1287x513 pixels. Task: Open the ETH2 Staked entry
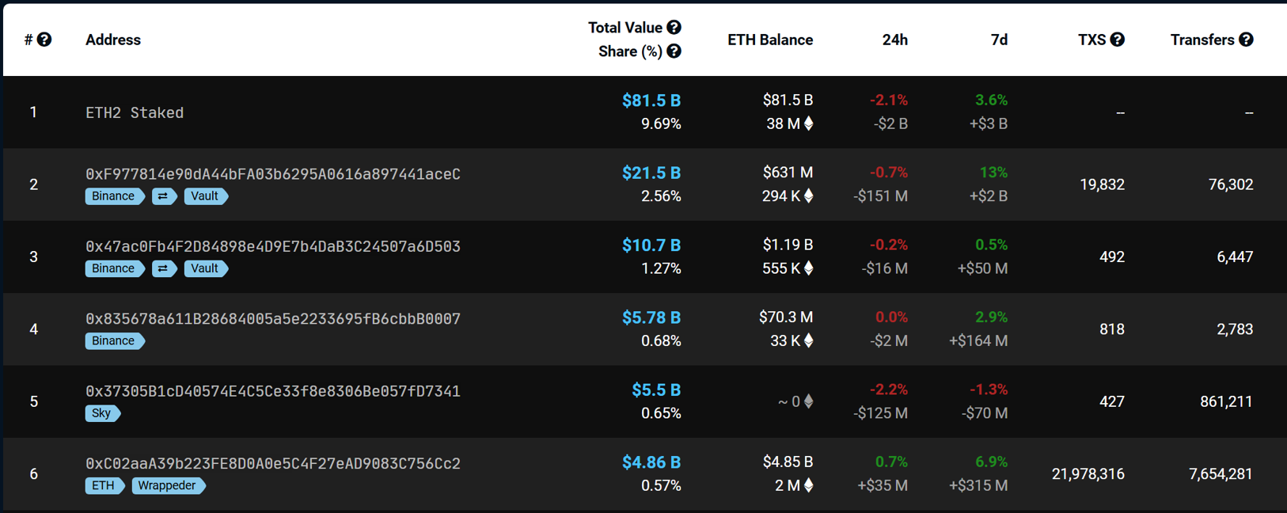[135, 112]
